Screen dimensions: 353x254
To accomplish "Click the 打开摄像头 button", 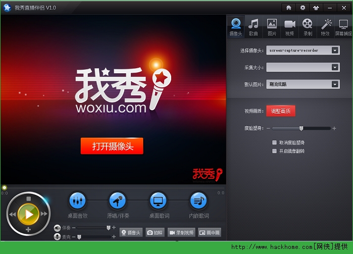I will (112, 146).
